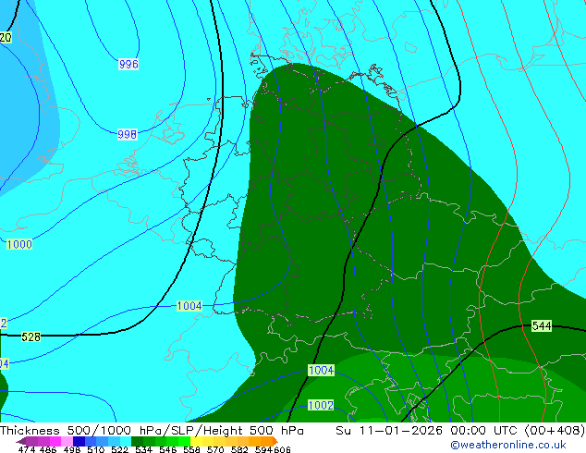Click the 544 height contour label

(x=542, y=326)
